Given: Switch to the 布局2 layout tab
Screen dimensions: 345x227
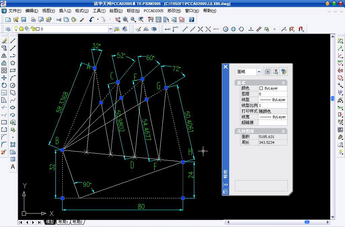Looking at the screenshot, I should (77, 222).
